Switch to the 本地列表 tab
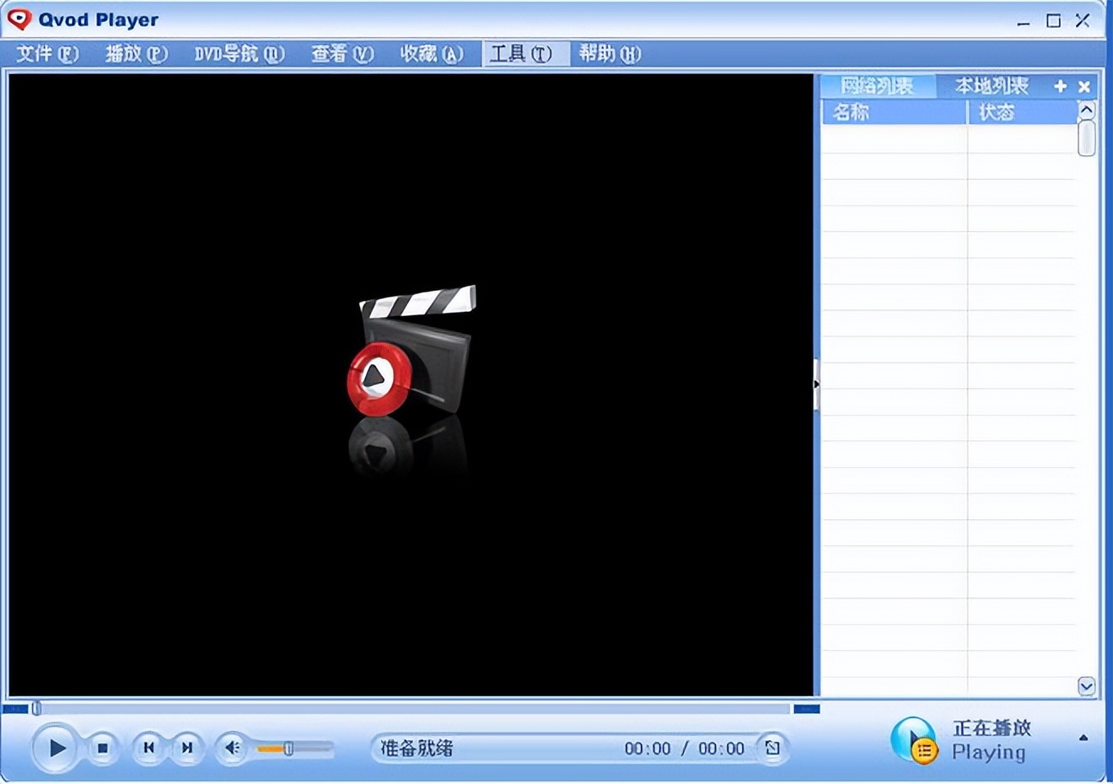The width and height of the screenshot is (1113, 784). pyautogui.click(x=992, y=85)
